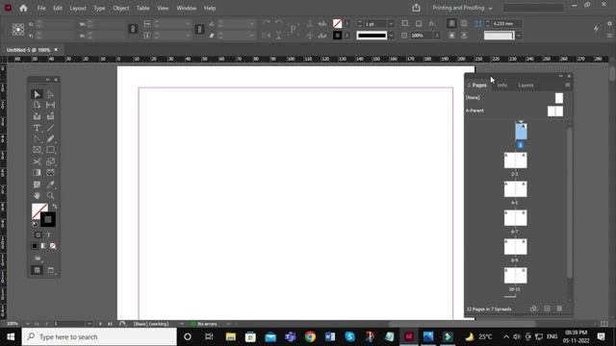Expand fill color swatch arrow
The image size is (616, 346).
point(346,24)
